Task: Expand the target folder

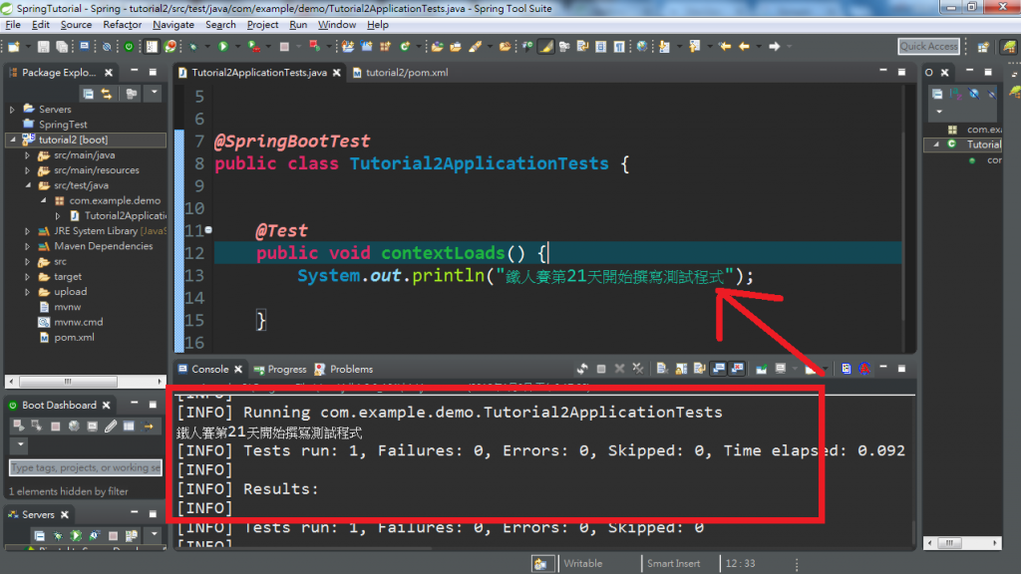Action: pyautogui.click(x=27, y=277)
